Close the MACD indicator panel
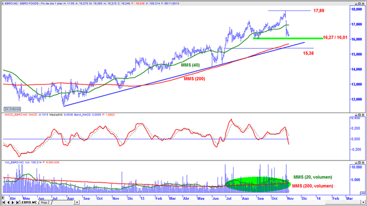 (363, 115)
